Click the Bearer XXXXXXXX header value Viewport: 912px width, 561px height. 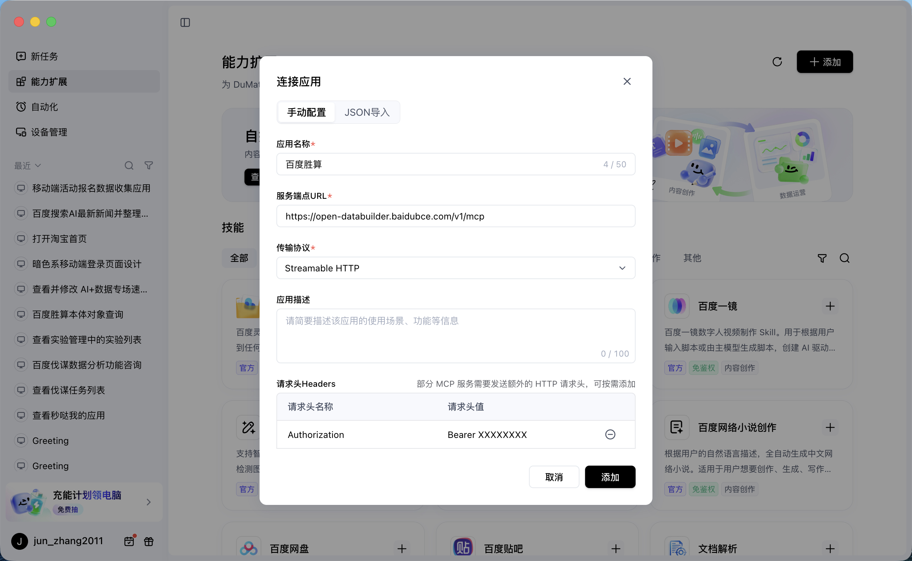click(487, 434)
